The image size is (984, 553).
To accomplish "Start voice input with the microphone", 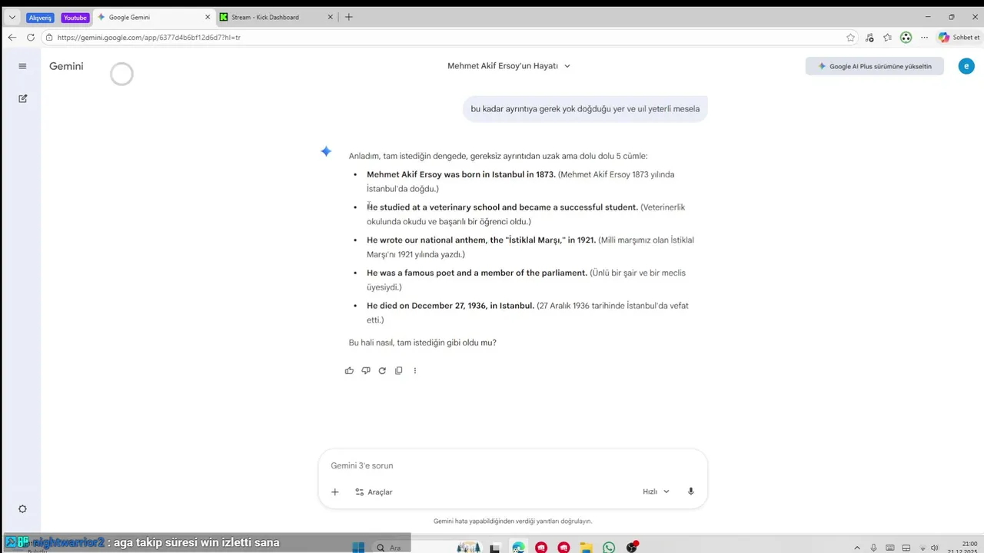I will tap(691, 492).
